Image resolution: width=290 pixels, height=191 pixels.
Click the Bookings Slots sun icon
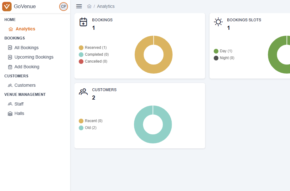click(218, 22)
